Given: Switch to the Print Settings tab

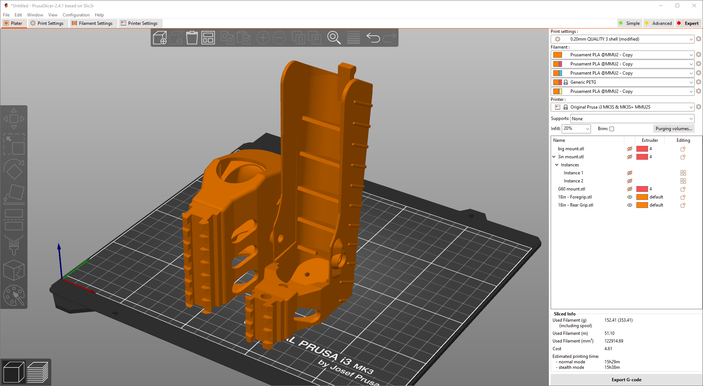Looking at the screenshot, I should [47, 23].
